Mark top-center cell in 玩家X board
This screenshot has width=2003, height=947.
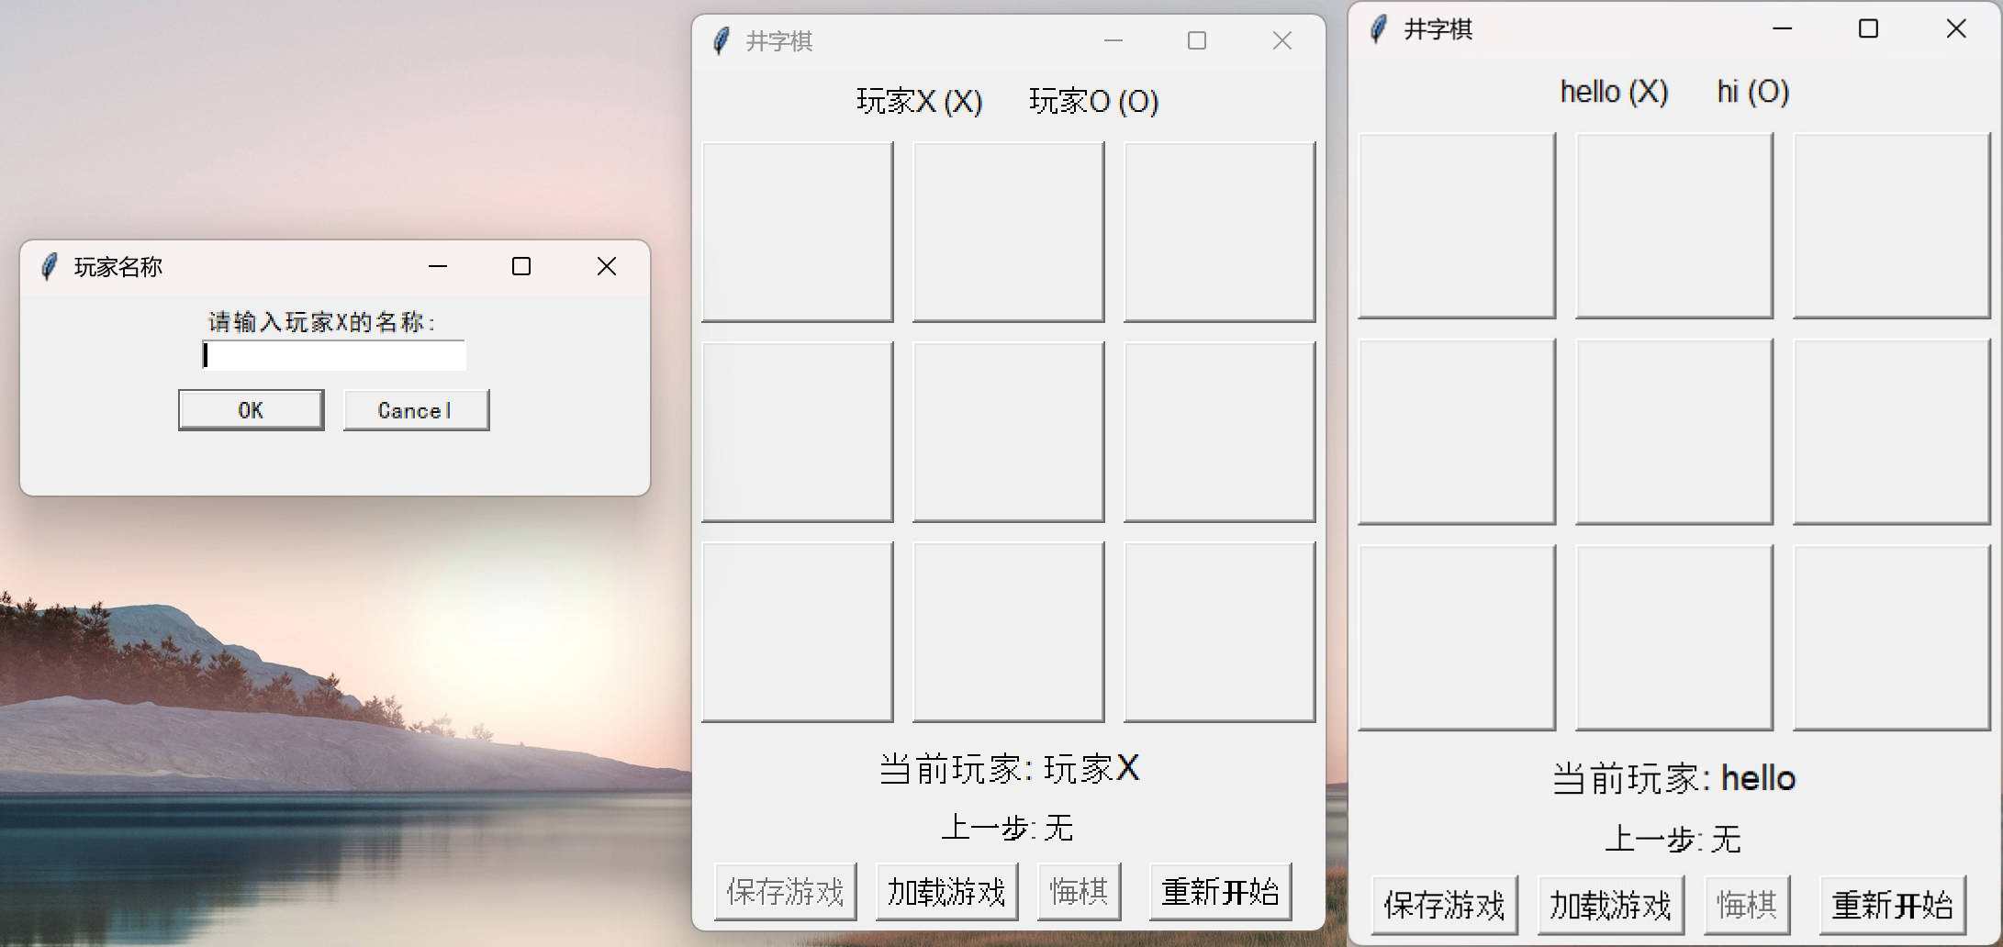(x=1009, y=232)
